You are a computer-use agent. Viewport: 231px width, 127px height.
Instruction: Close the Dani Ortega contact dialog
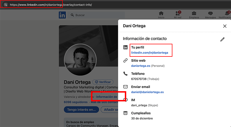point(225,26)
